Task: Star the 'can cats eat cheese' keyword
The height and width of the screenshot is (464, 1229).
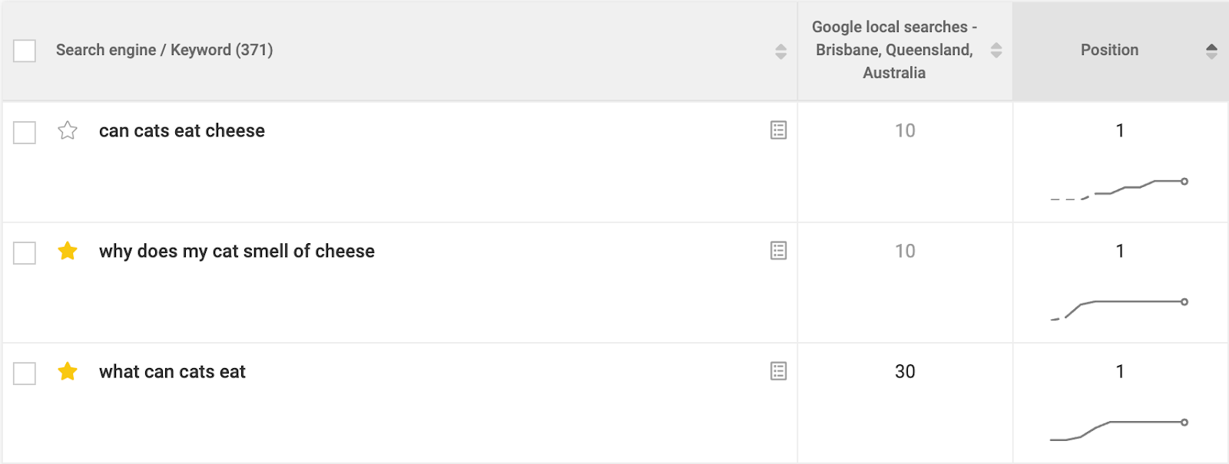Action: point(68,130)
